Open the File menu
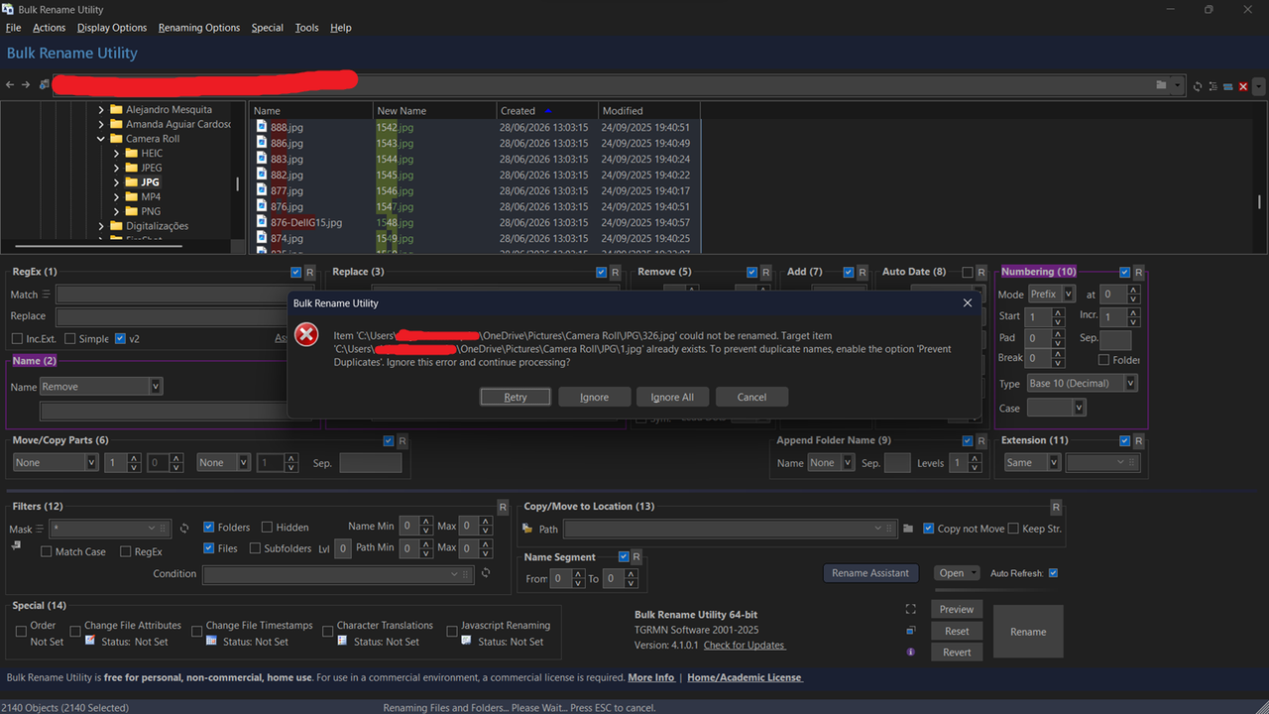The height and width of the screenshot is (714, 1269). point(13,28)
